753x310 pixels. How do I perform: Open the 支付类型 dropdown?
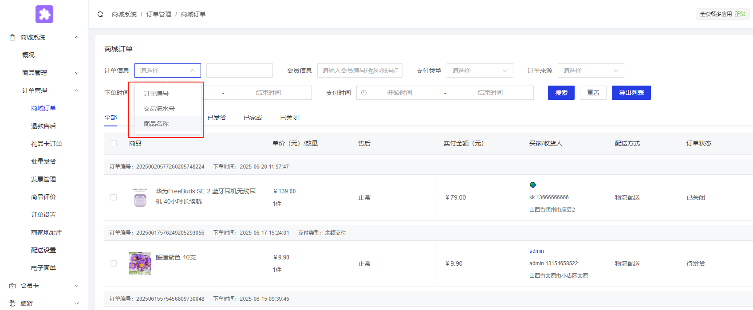[x=480, y=71]
